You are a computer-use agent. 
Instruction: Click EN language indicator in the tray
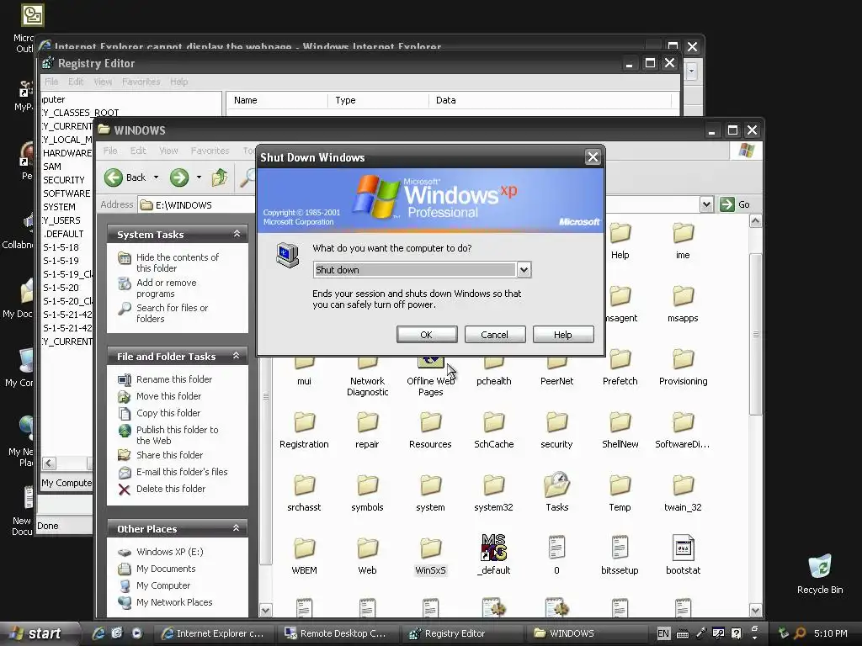663,633
